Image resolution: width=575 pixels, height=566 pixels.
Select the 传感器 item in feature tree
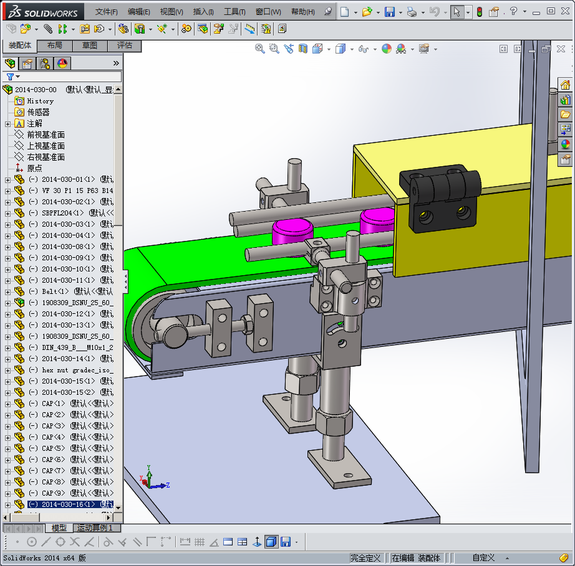point(38,112)
